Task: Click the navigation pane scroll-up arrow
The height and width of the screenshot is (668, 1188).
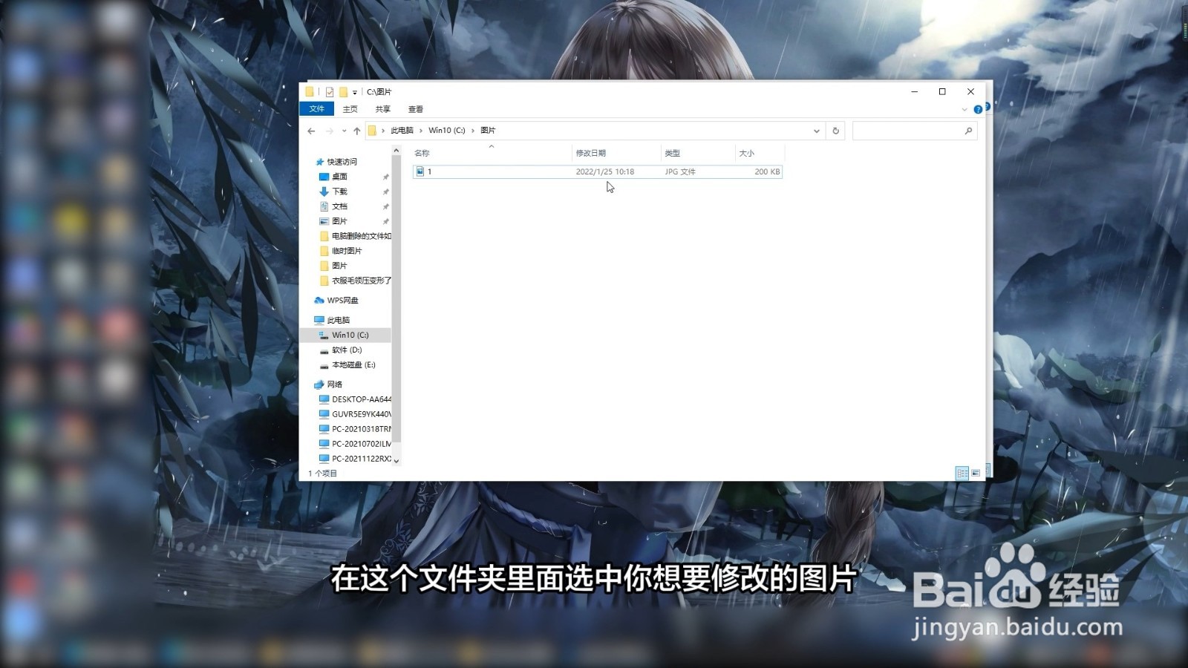Action: (x=396, y=151)
